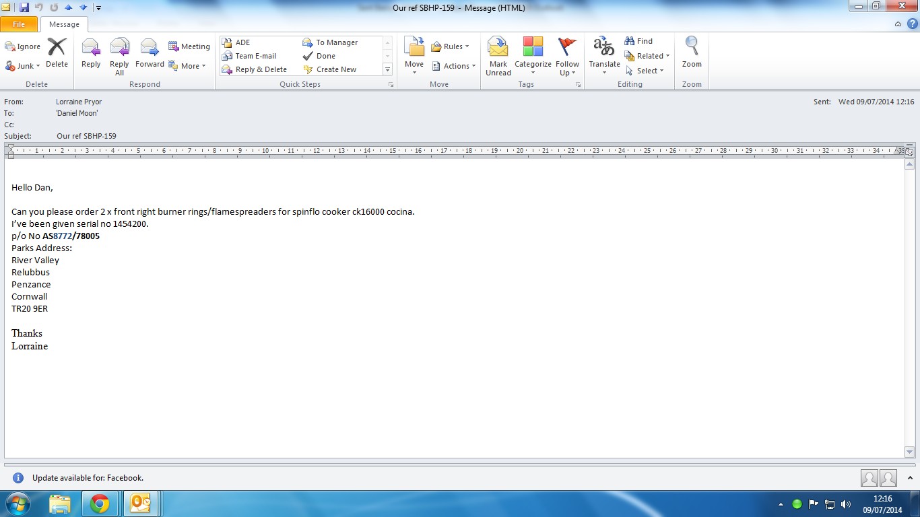Image resolution: width=920 pixels, height=517 pixels.
Task: Click the Meeting reply icon
Action: 189,46
